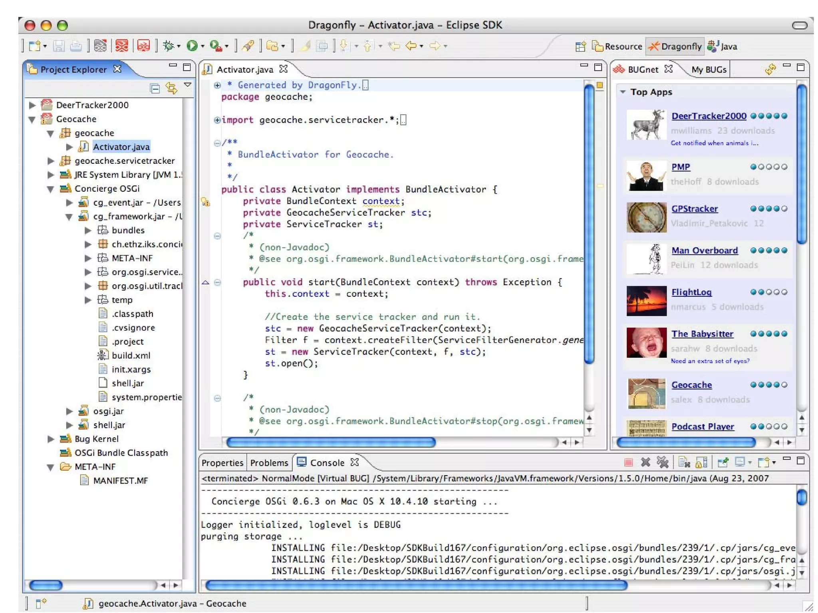
Task: Click Remove Launch icon in console toolbar
Action: click(x=645, y=462)
